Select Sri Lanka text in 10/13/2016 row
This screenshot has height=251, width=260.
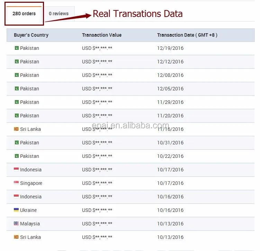click(30, 237)
